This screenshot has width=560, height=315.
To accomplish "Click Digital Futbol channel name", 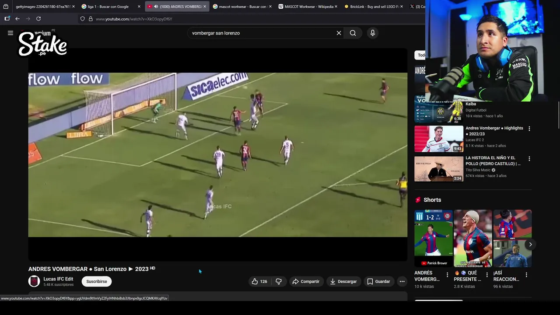I will [x=476, y=110].
